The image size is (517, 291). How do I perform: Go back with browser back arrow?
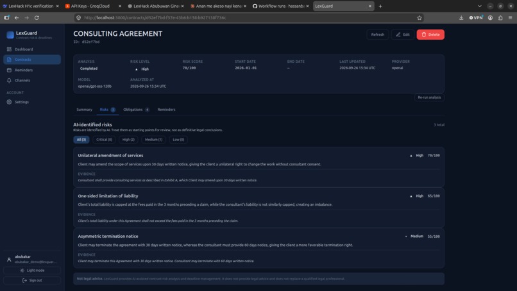click(17, 18)
